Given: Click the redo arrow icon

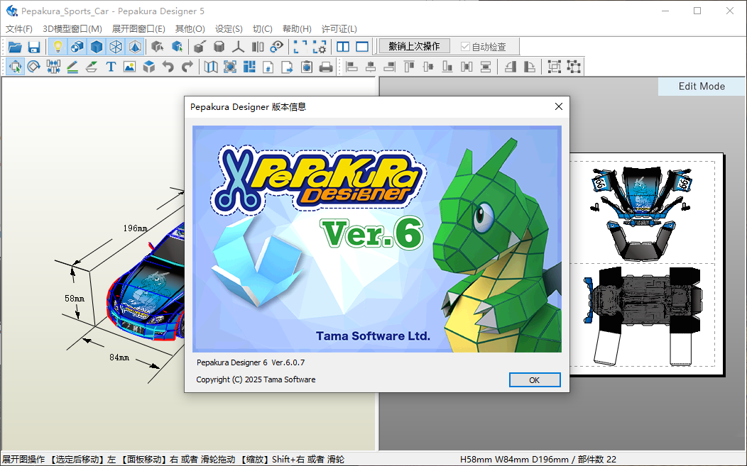Looking at the screenshot, I should point(187,67).
